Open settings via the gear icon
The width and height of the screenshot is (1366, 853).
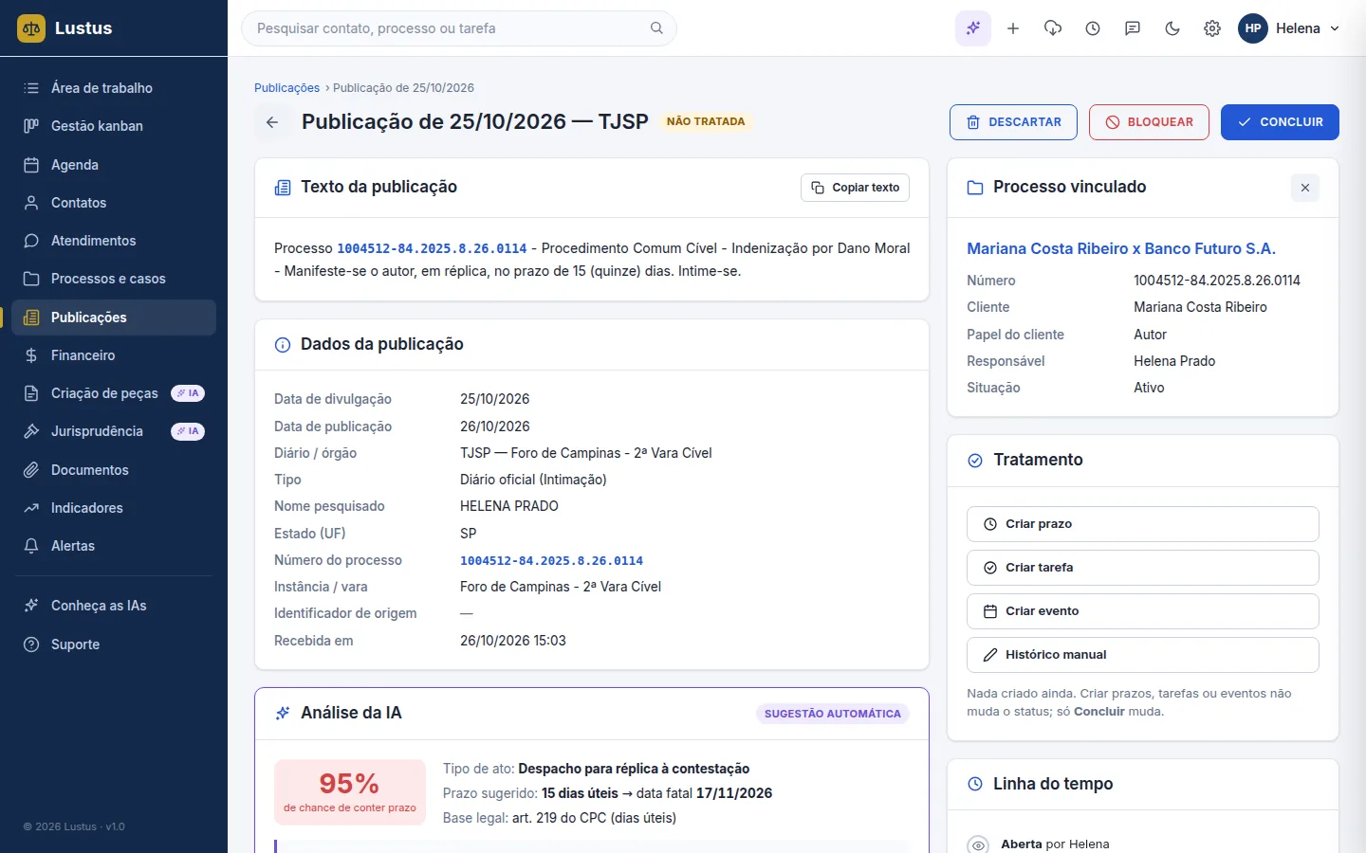[1212, 28]
